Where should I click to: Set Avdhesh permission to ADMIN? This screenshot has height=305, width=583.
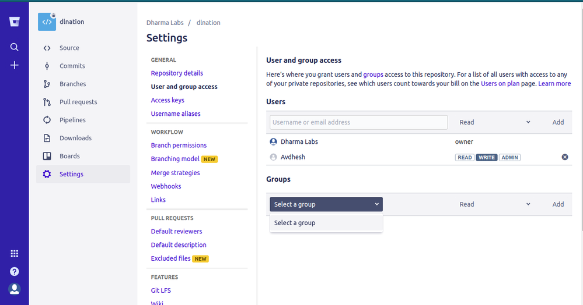click(x=509, y=157)
